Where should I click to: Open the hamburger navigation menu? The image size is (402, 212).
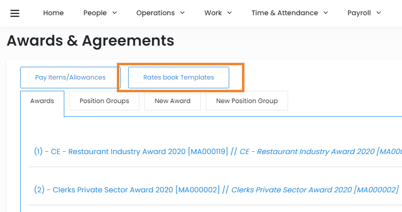pyautogui.click(x=15, y=13)
